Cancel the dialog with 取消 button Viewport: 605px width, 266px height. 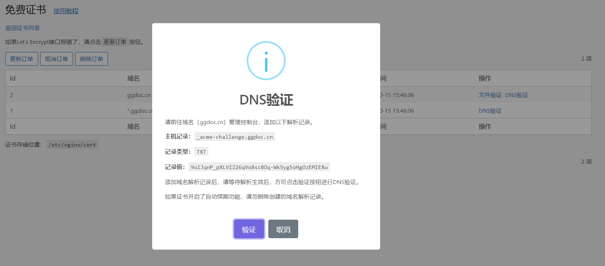click(283, 229)
